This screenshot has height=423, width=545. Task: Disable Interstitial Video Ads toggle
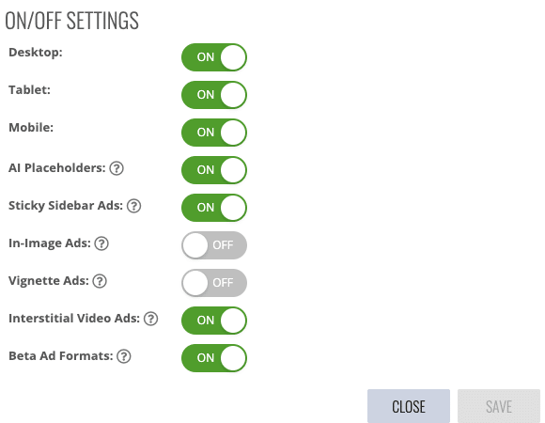coord(214,321)
